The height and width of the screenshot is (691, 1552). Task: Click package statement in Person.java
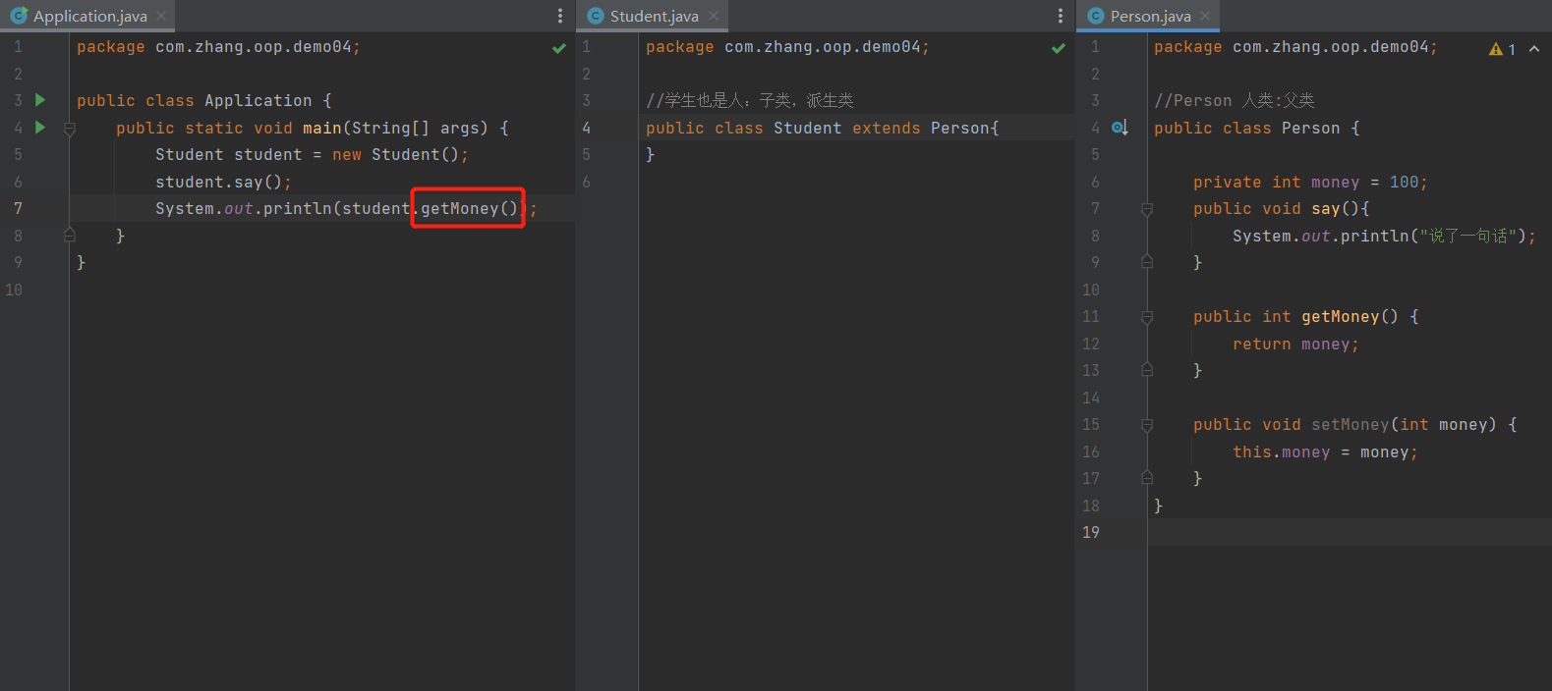click(1295, 46)
